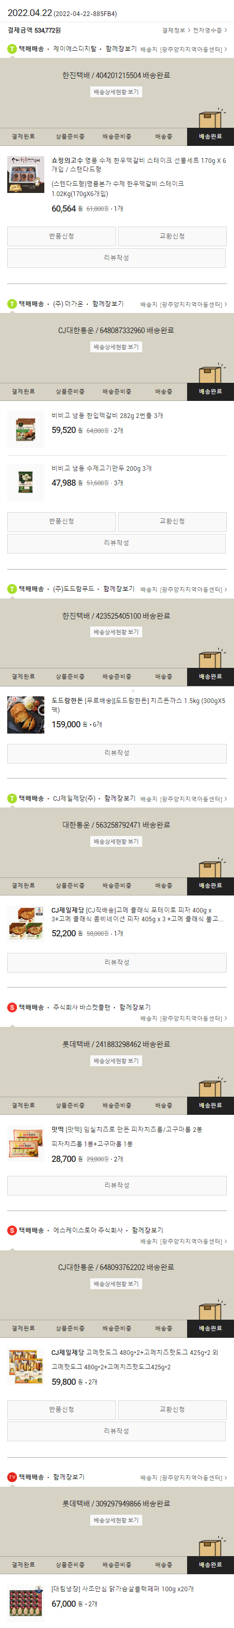Click the green T badge beside (주)도드람푸드
The image size is (234, 1628).
tap(12, 588)
